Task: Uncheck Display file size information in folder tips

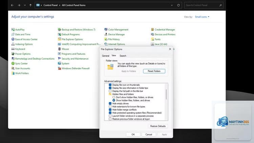Action: tap(110, 88)
